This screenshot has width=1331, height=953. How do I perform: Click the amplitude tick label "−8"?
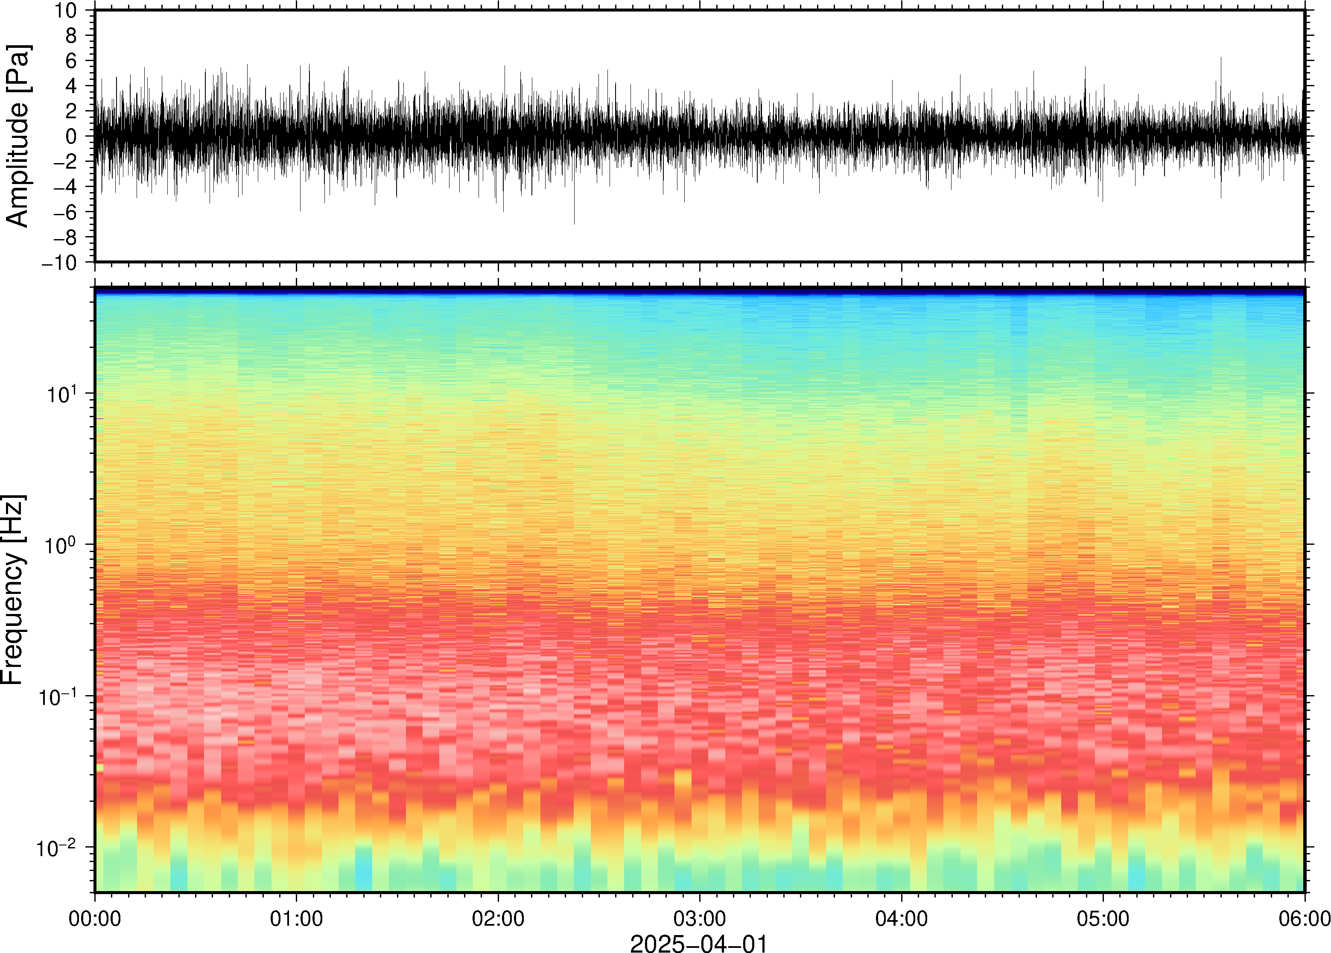pos(64,238)
